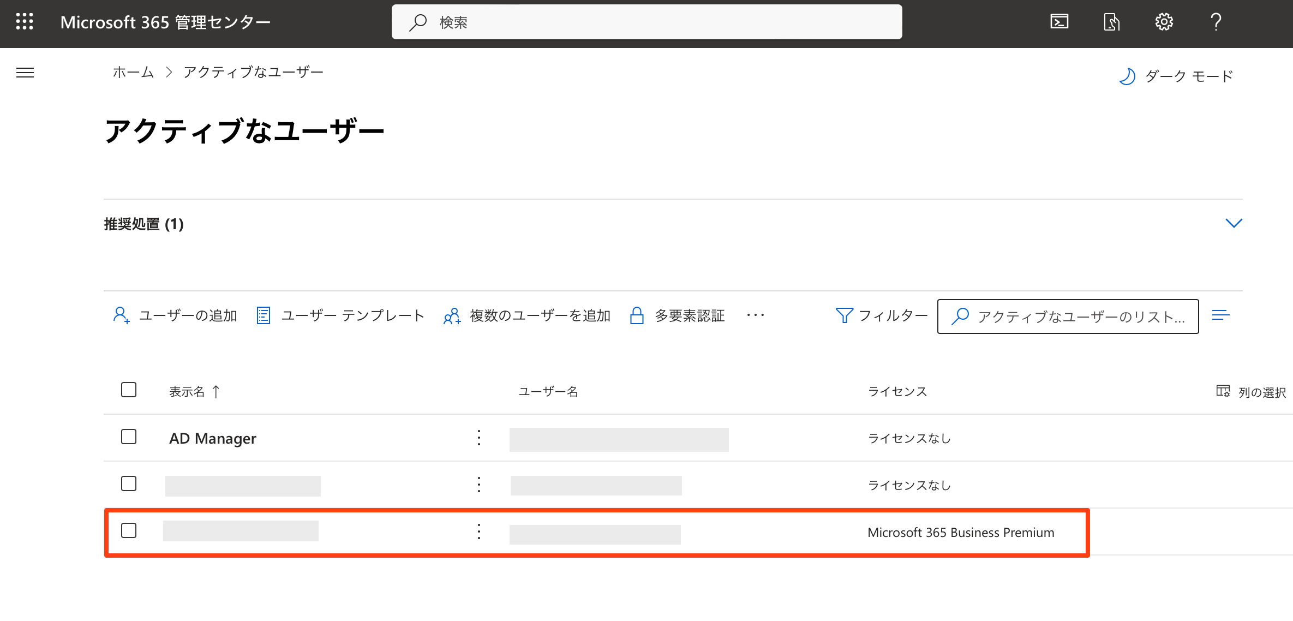Click ユーザーの追加 button
The width and height of the screenshot is (1293, 621).
[x=175, y=315]
